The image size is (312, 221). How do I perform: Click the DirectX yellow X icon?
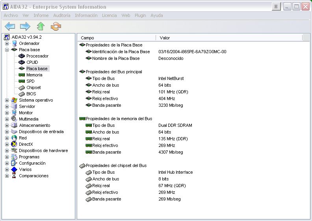[x=14, y=144]
